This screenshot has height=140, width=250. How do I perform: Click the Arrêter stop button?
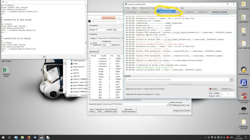click(213, 89)
